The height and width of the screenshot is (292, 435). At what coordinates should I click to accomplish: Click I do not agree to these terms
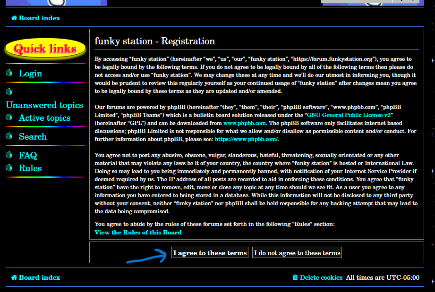click(297, 253)
